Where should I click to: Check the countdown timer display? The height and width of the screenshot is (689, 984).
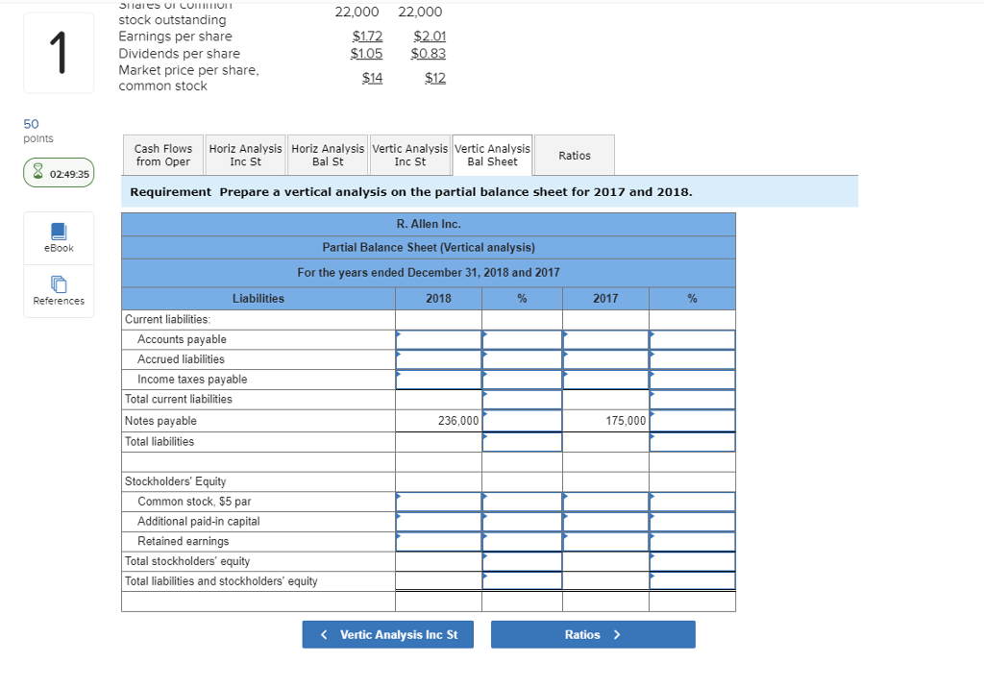[x=58, y=172]
